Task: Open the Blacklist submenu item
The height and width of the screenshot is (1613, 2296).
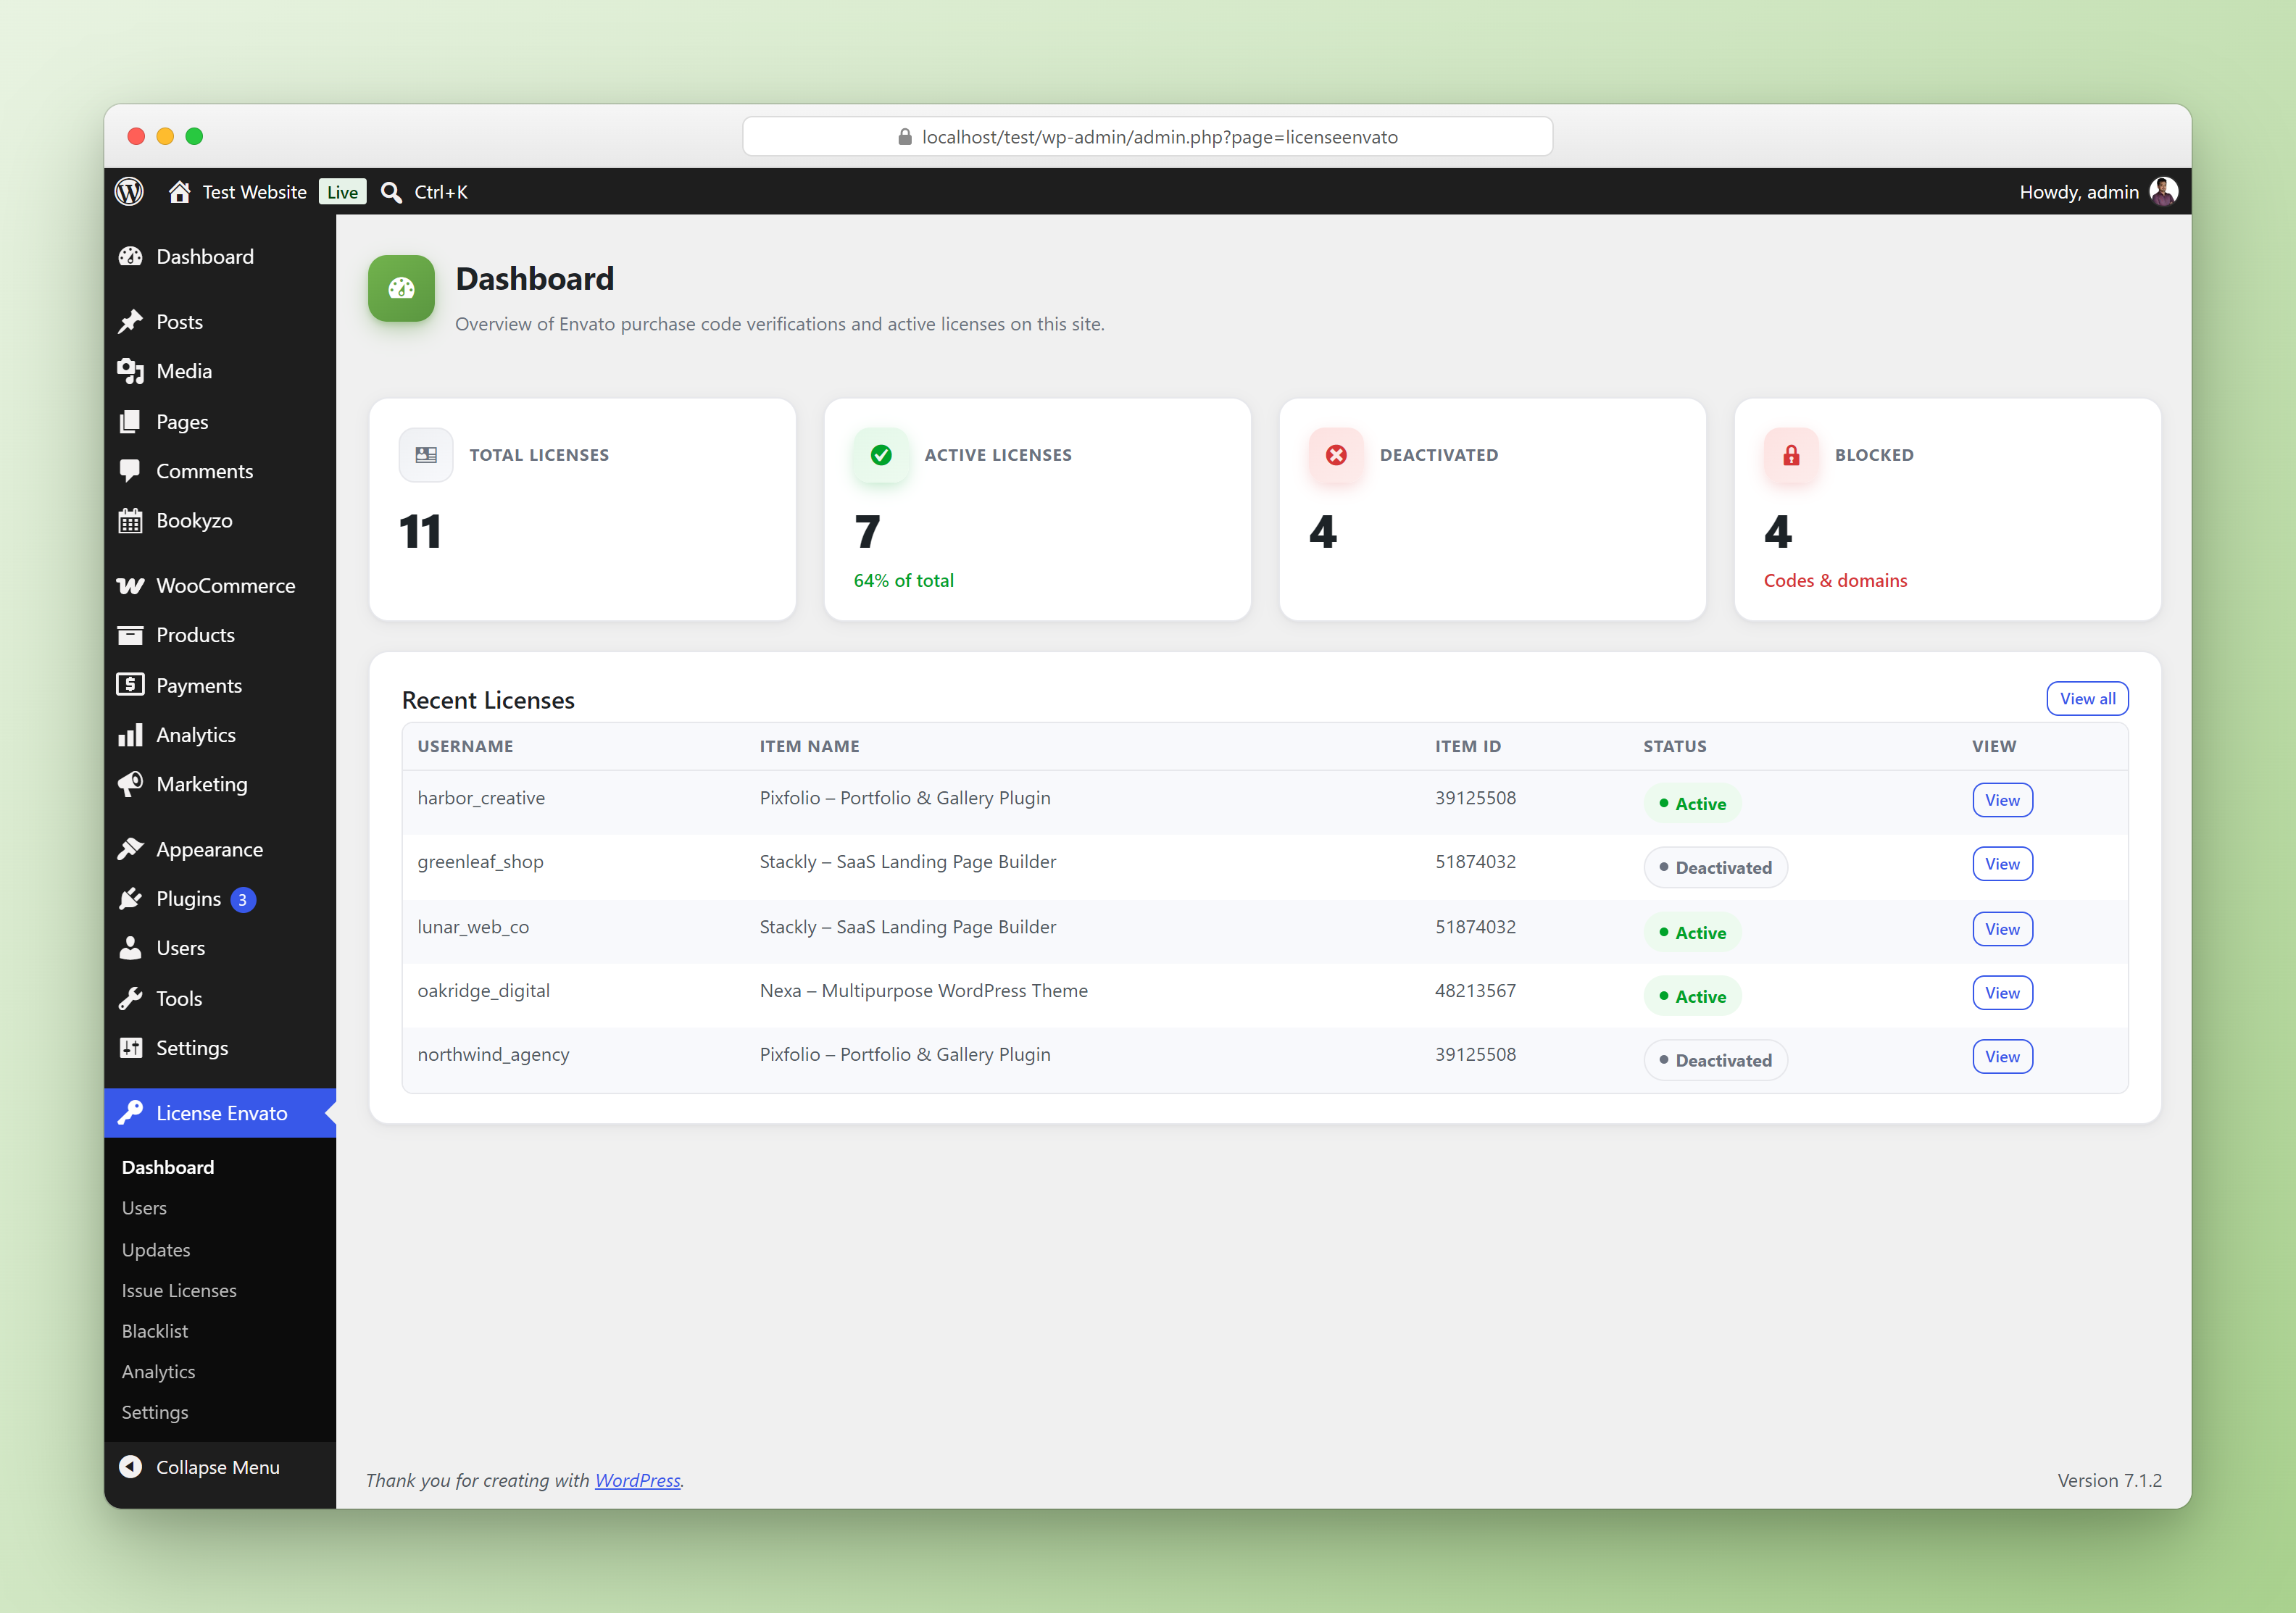Action: point(155,1331)
